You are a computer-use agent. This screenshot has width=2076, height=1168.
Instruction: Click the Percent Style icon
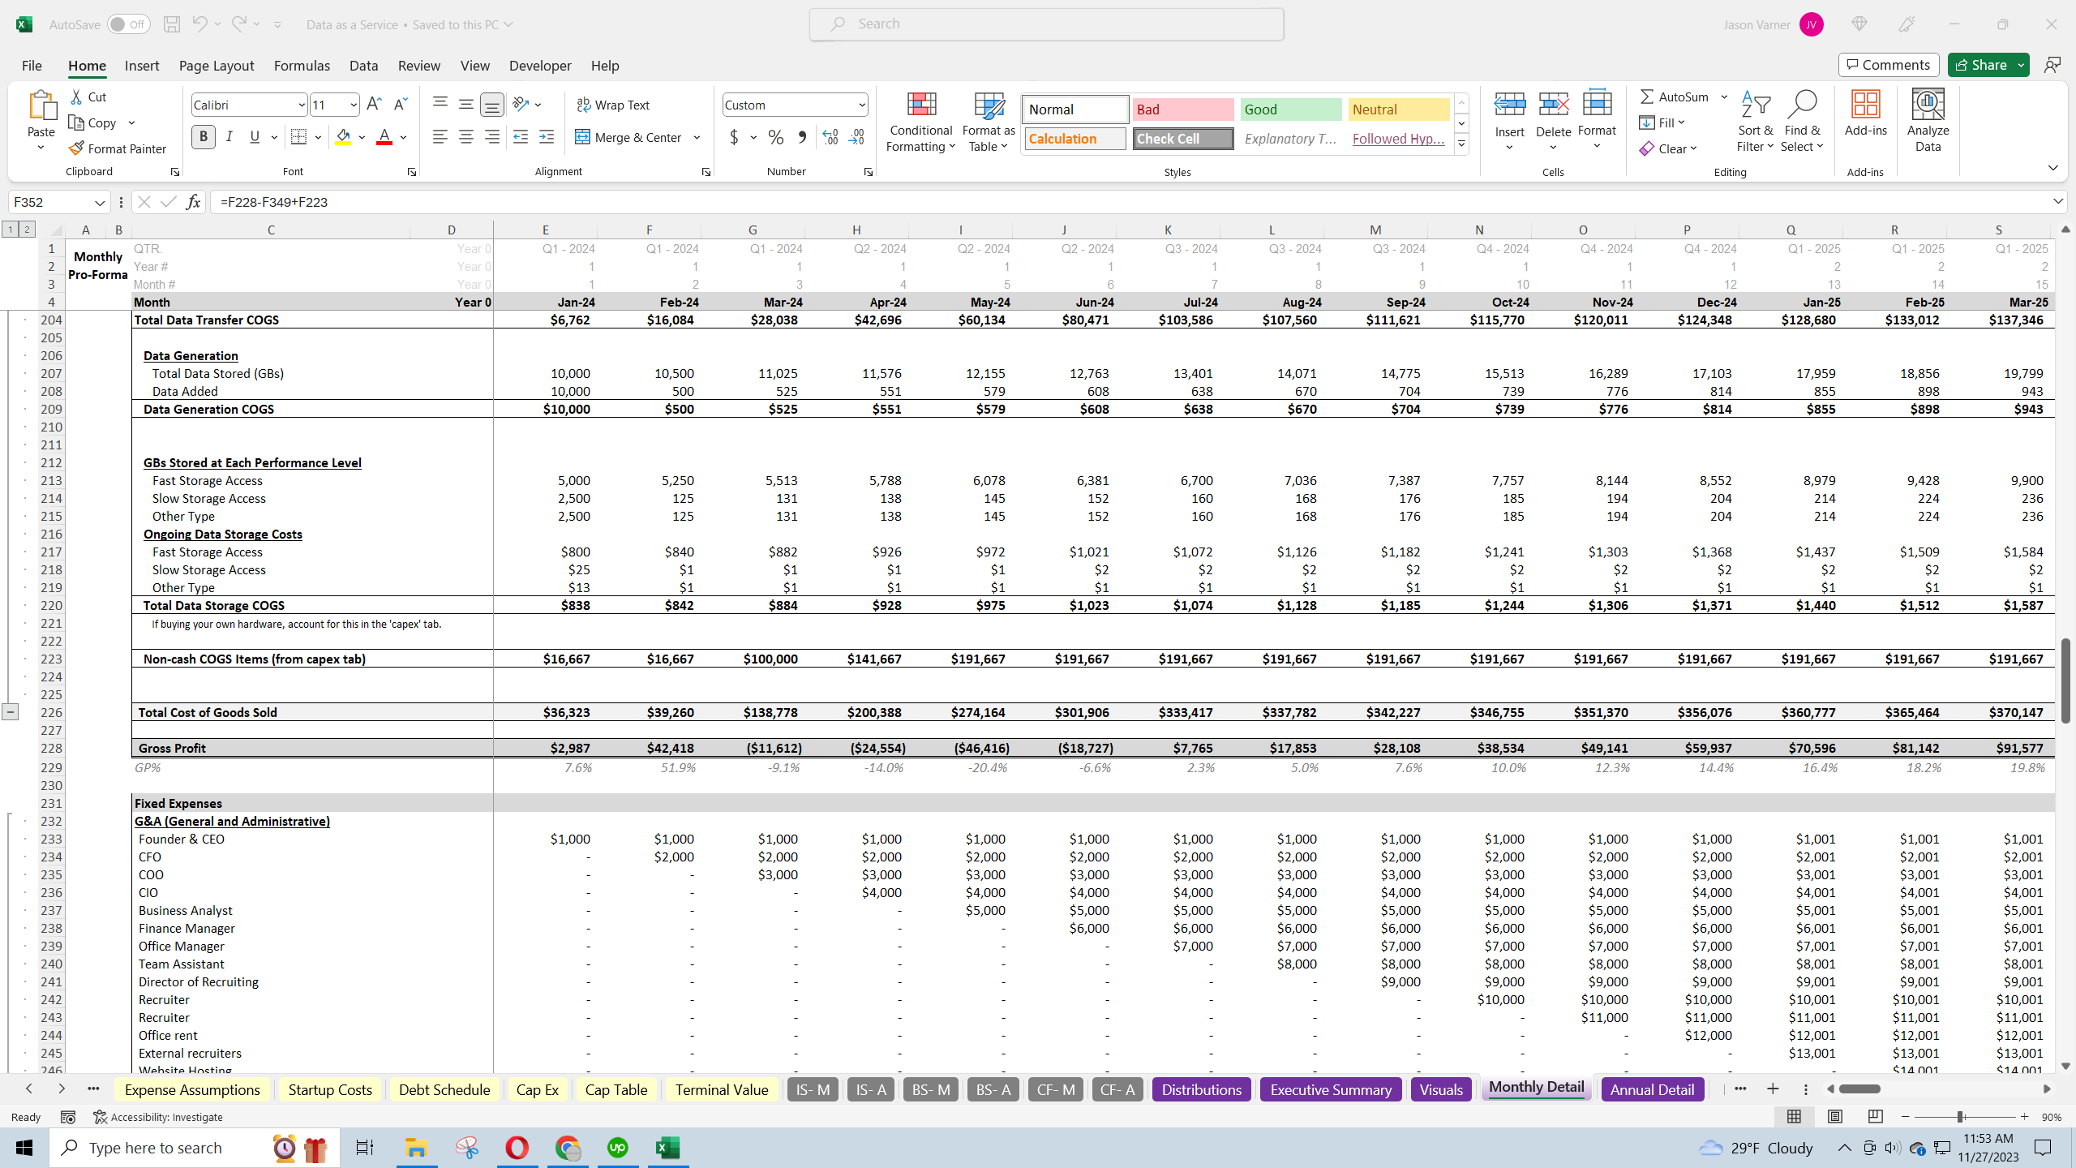tap(775, 137)
